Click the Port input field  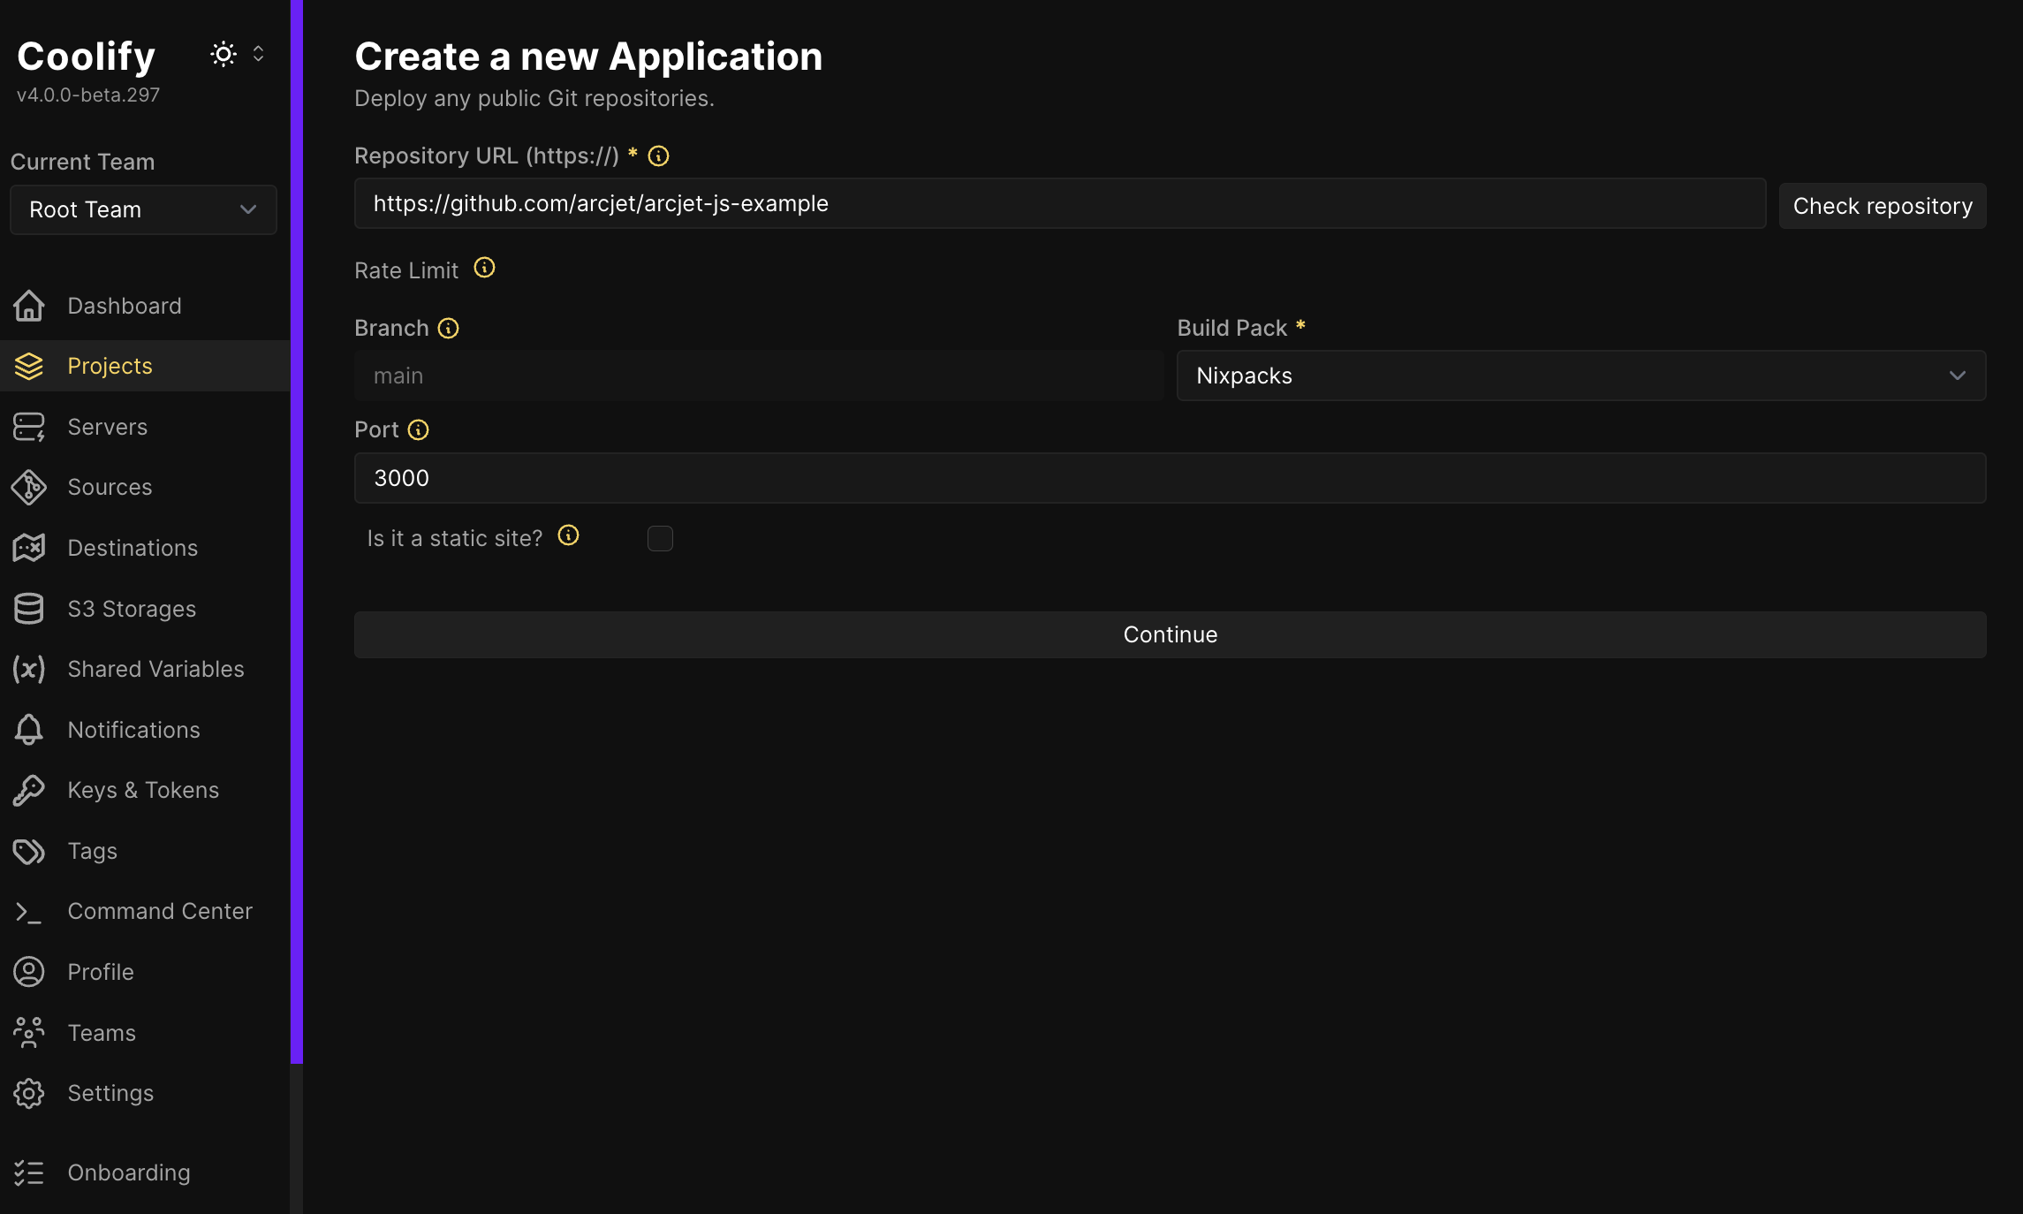[x=1170, y=478]
